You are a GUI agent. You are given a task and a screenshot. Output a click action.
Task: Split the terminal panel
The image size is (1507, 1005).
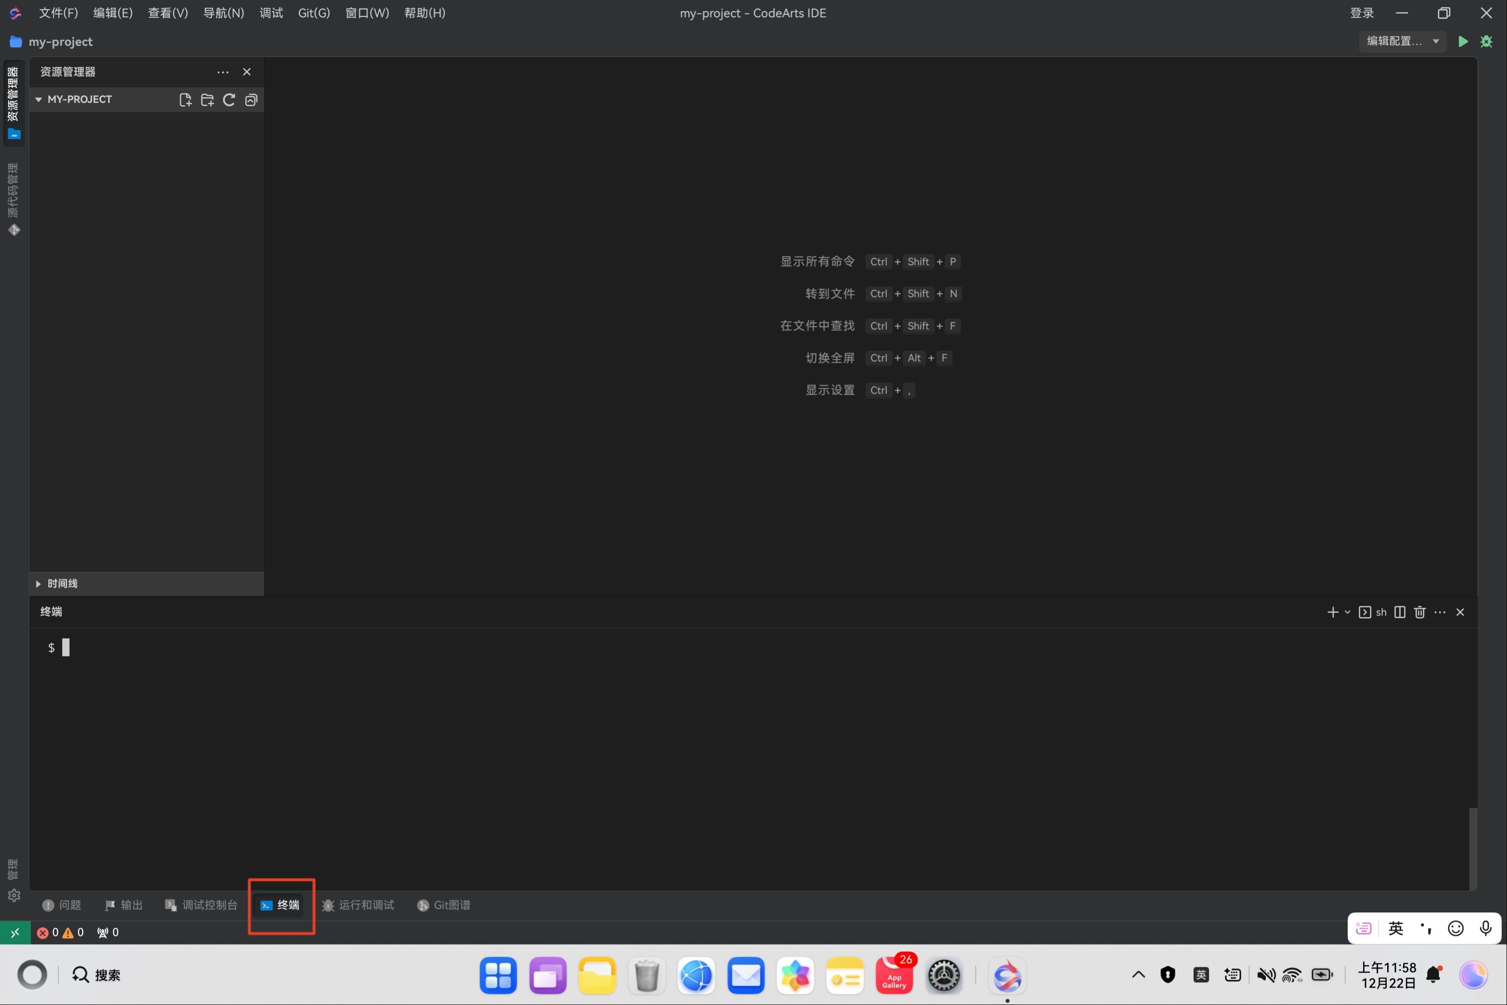coord(1399,612)
